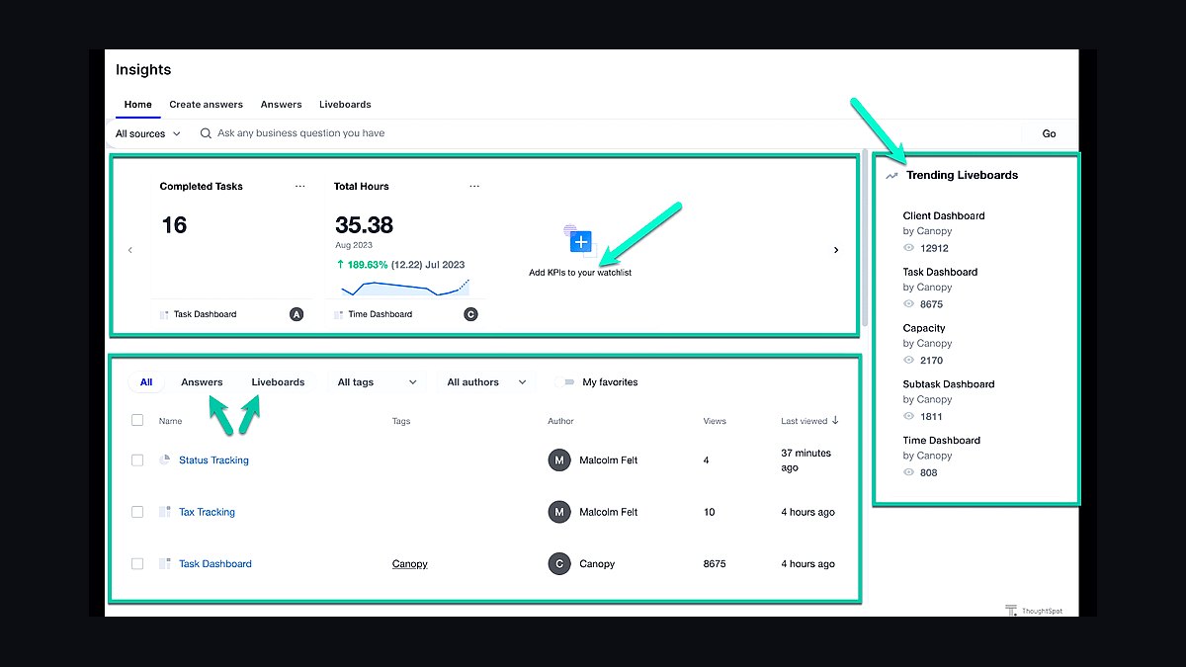Select the All list filter
This screenshot has width=1186, height=667.
(x=146, y=382)
